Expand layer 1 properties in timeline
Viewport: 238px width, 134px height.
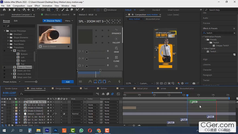point(14,102)
